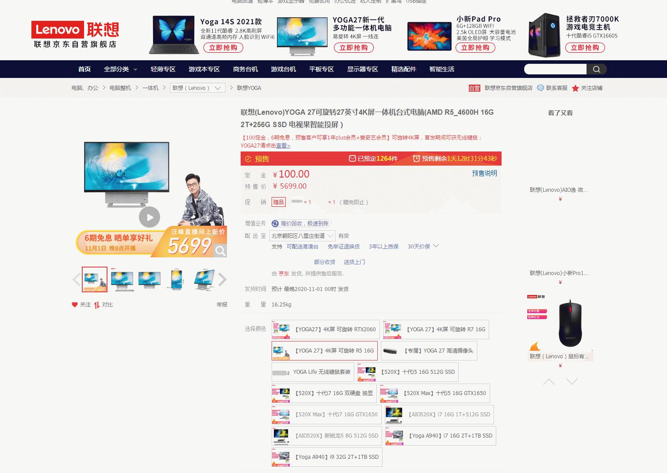
Task: Focus the store search input field
Action: 556,69
